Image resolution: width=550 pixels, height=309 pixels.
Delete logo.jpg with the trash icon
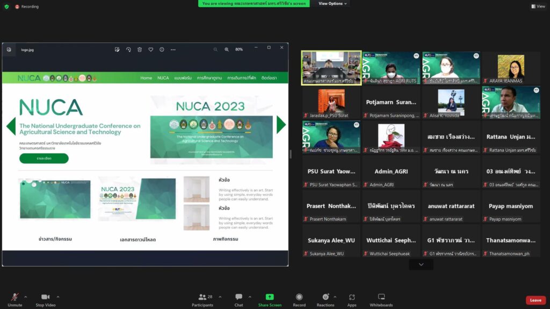point(140,49)
